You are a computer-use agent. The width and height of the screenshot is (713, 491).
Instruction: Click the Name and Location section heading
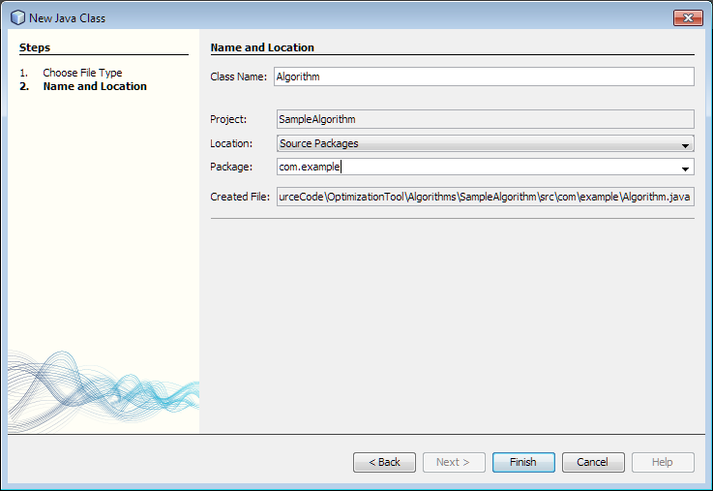[262, 47]
